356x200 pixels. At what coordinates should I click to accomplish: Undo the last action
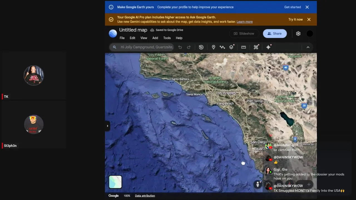[x=180, y=47]
